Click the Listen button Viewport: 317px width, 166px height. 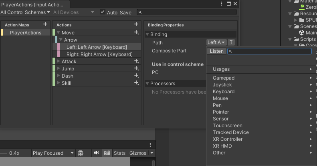[x=217, y=51]
